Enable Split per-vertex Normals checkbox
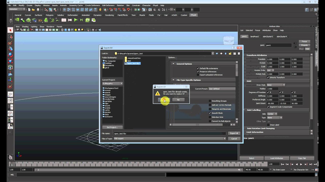Screen dimensions: 325x182 click(210, 105)
